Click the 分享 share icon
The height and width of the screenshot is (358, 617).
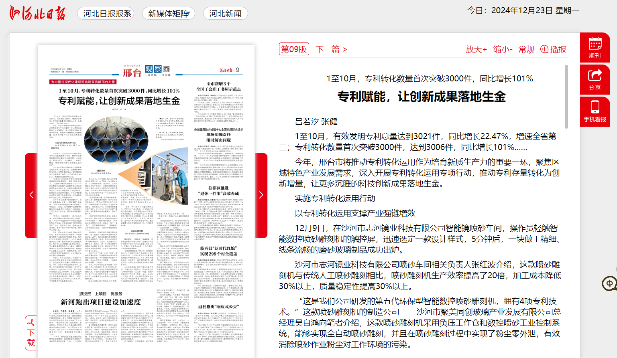click(x=595, y=79)
